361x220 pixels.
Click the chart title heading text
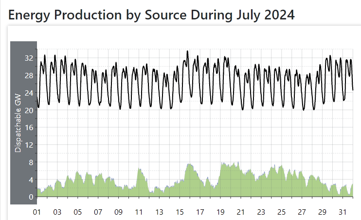point(151,15)
